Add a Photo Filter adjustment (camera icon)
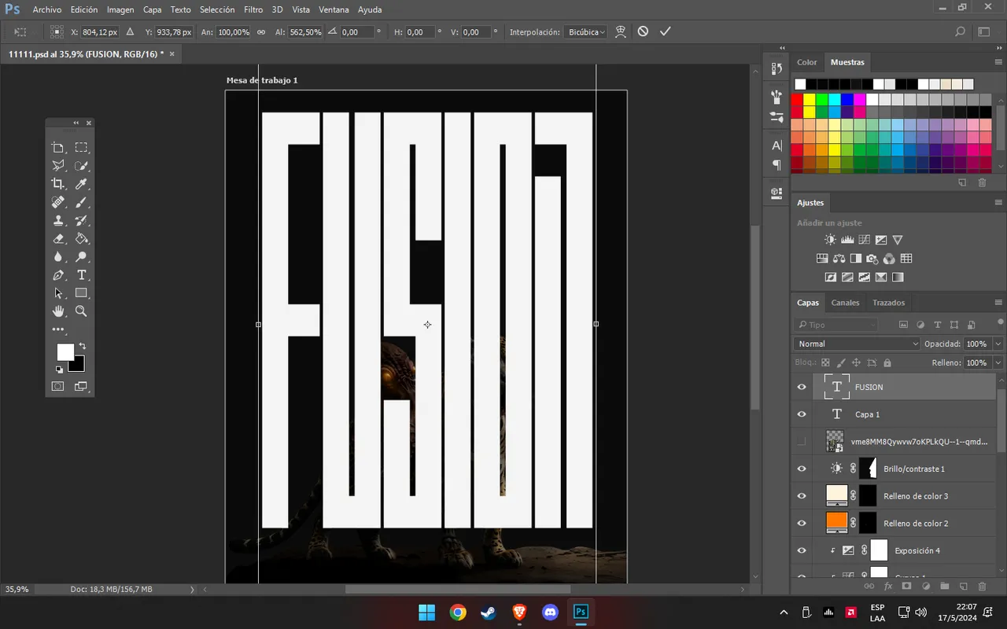Image resolution: width=1007 pixels, height=629 pixels. (x=872, y=259)
